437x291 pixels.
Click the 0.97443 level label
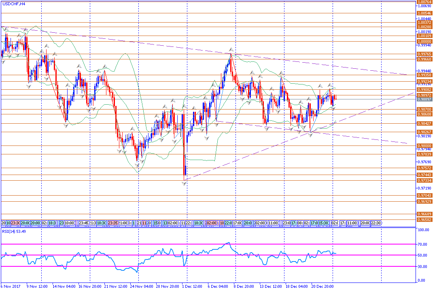[x=424, y=175]
